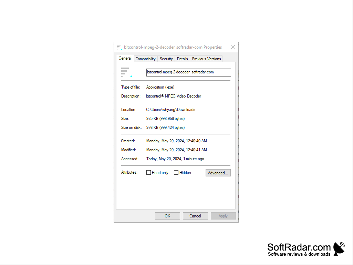Click the large file icon beside the name field
The width and height of the screenshot is (353, 265).
click(x=127, y=72)
